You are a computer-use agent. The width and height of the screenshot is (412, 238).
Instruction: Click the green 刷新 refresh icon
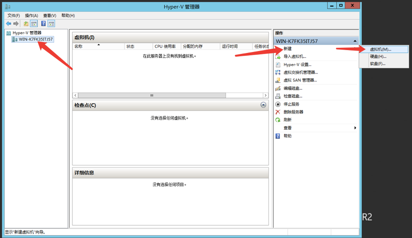pos(278,120)
